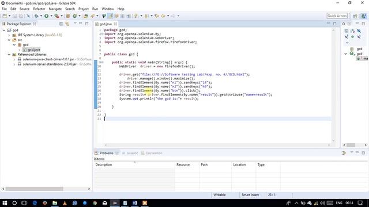Screen dimensions: 369x207
Task: Click the Search binoculars icon in the toolbar
Action: 104,16
